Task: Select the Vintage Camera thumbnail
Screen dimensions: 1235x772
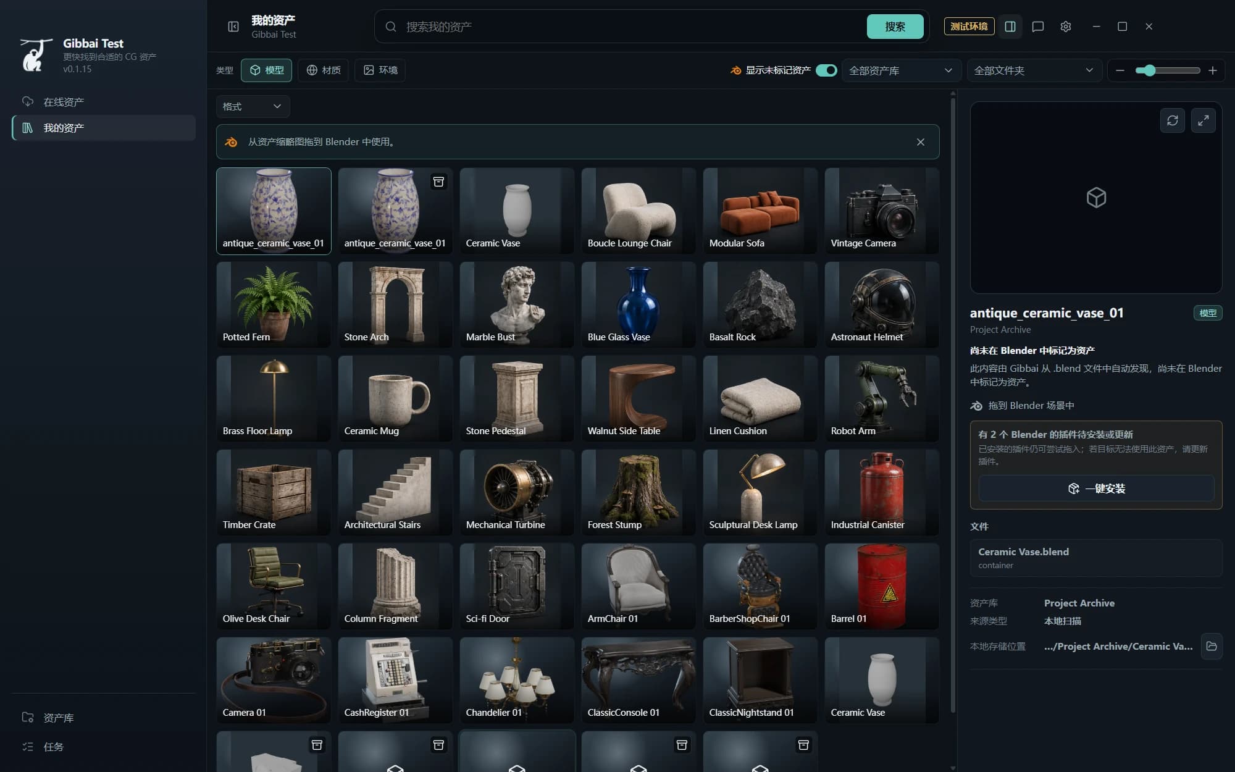Action: [x=882, y=211]
